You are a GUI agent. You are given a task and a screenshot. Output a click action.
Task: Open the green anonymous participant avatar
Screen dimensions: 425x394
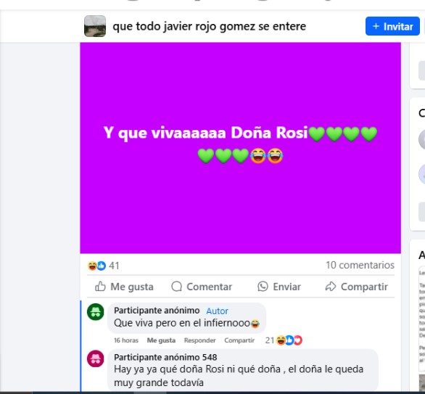(96, 312)
